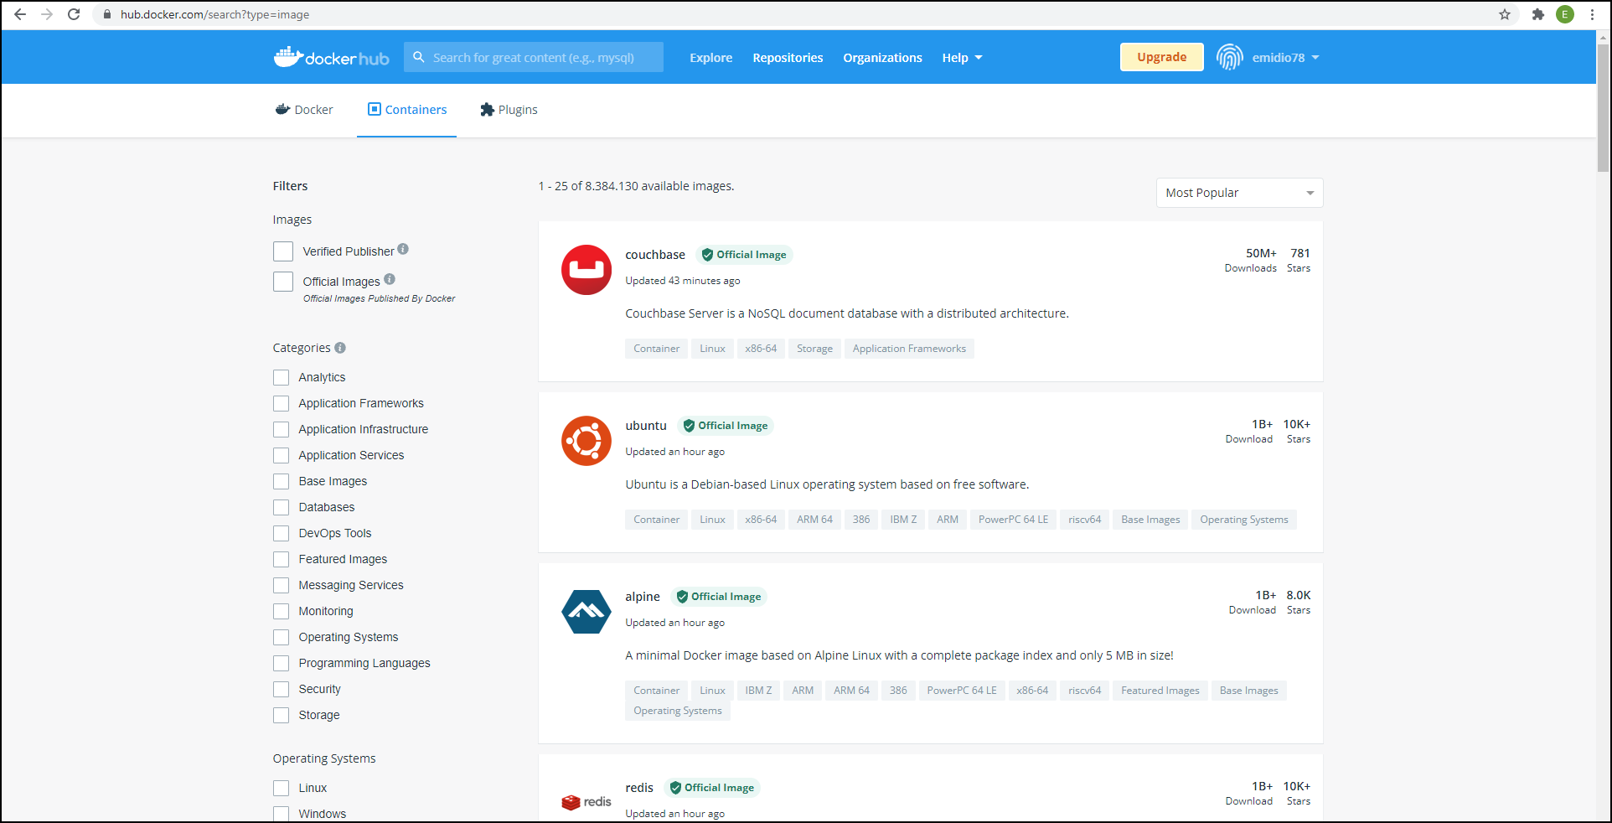Click the Categories info icon
Image resolution: width=1612 pixels, height=823 pixels.
(340, 348)
